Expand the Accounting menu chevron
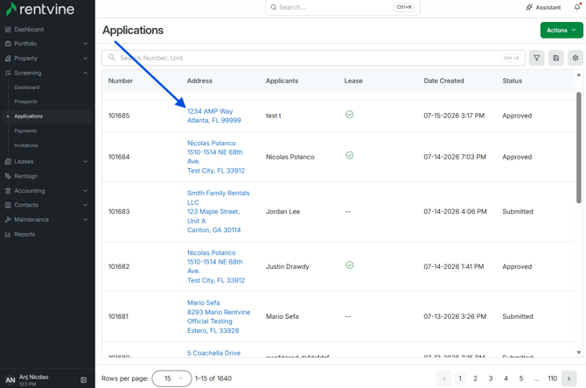The width and height of the screenshot is (586, 388). click(x=85, y=191)
